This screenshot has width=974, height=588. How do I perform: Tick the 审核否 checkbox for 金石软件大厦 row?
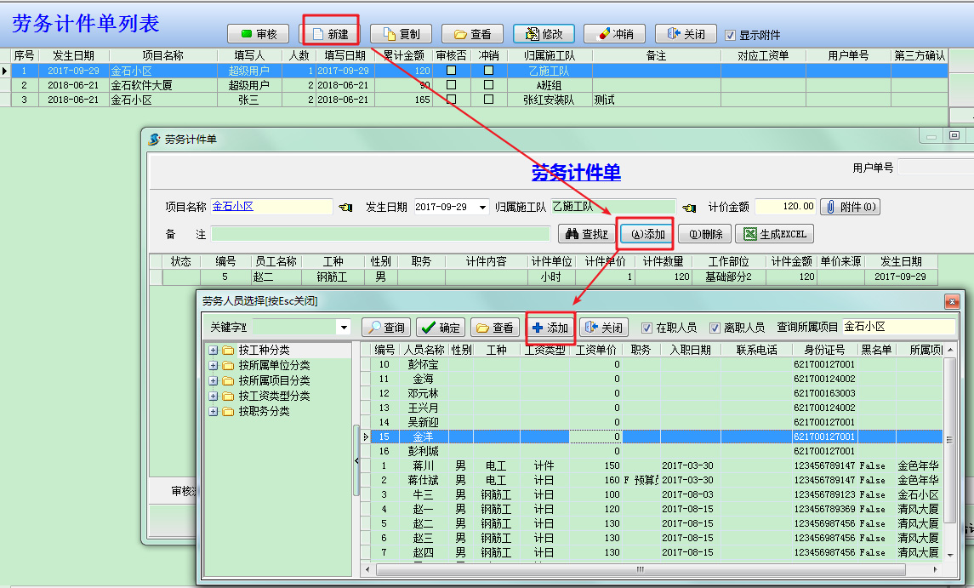click(x=452, y=84)
